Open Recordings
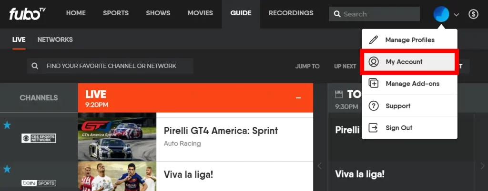488x191 pixels. [291, 13]
